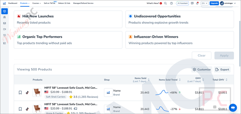Click the Soft-Shell Carriers category tag
The image size is (241, 114).
tap(56, 97)
